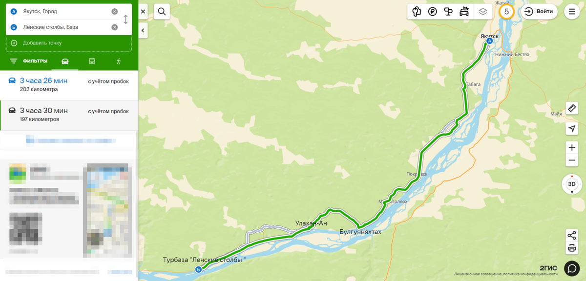Expand the ФИЛЬТРЫ filters options
The image size is (586, 281).
pyautogui.click(x=29, y=61)
